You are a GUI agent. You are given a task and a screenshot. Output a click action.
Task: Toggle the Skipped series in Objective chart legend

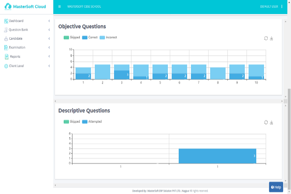click(x=71, y=37)
